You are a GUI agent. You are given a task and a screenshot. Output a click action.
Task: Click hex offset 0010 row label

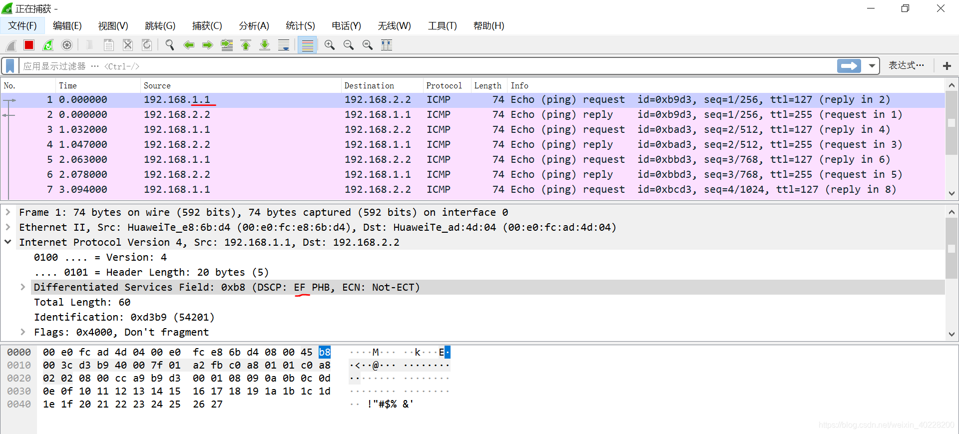19,365
